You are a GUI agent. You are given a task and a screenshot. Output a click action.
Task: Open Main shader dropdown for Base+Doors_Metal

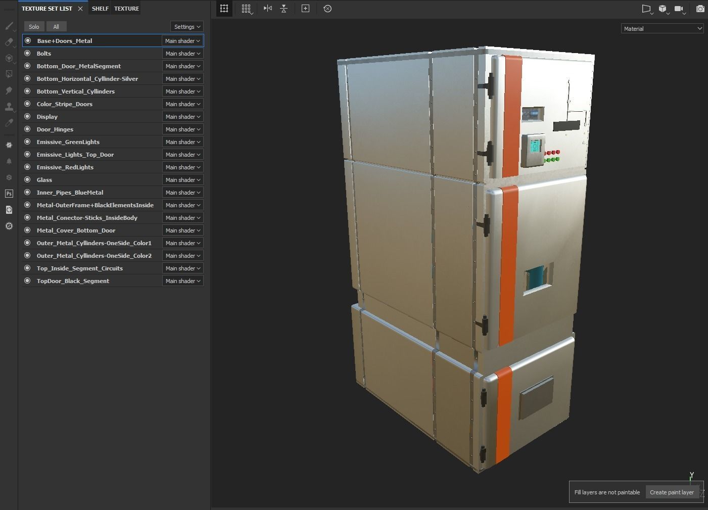182,41
